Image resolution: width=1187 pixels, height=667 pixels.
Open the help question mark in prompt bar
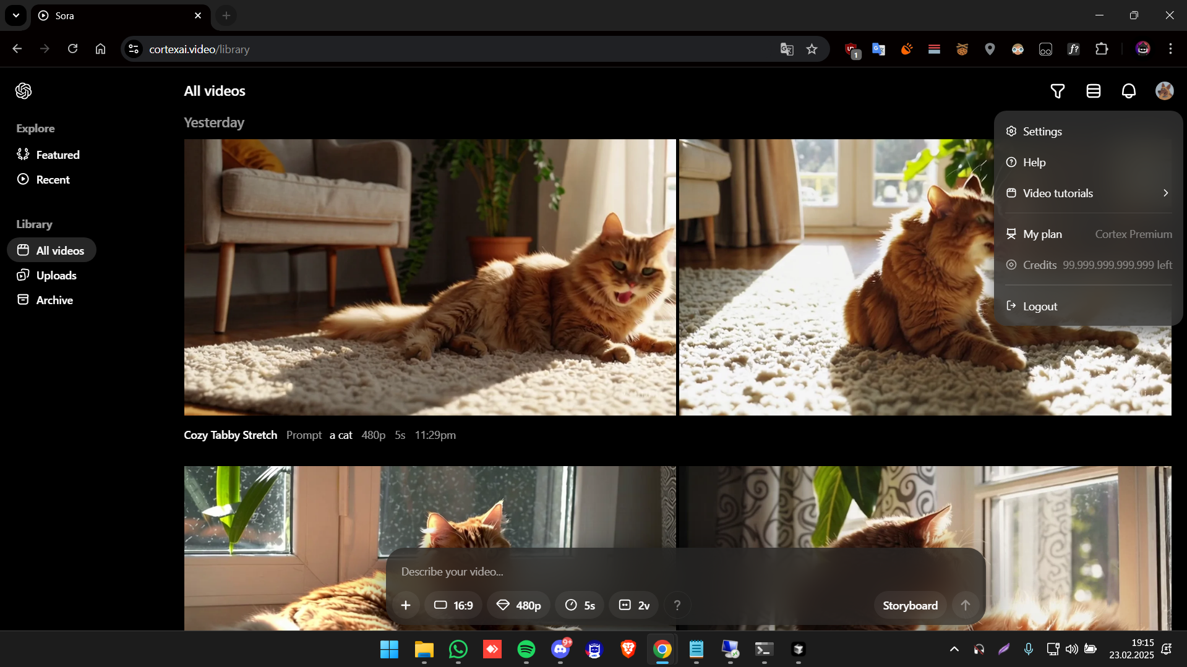pos(677,605)
